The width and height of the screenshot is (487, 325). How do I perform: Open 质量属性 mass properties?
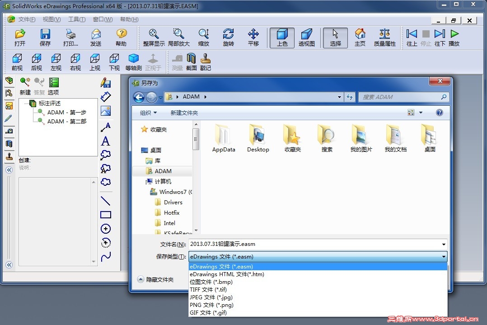point(384,37)
